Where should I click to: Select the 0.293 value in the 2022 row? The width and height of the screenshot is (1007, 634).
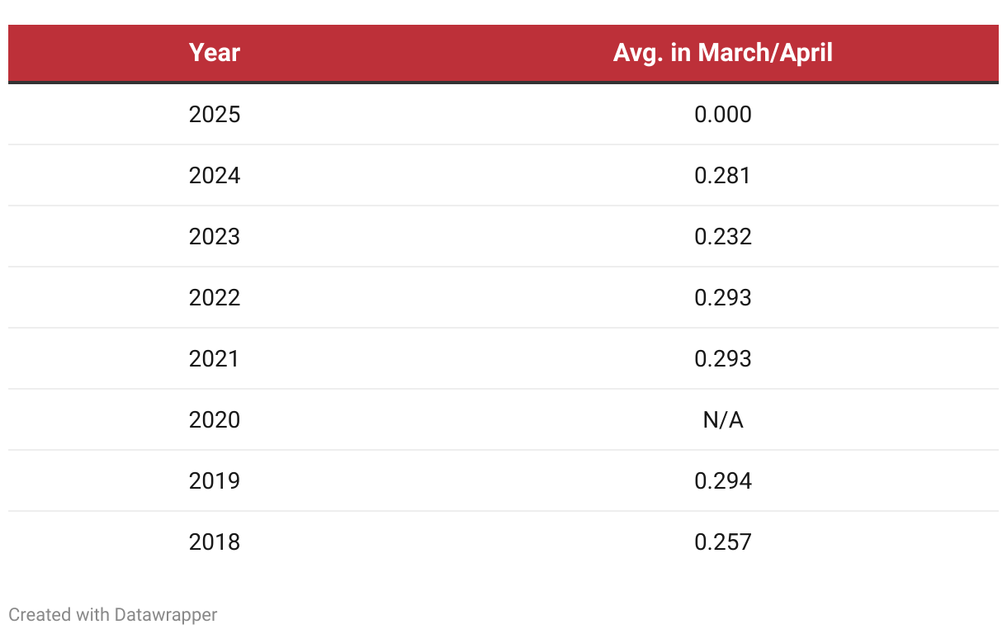tap(722, 297)
